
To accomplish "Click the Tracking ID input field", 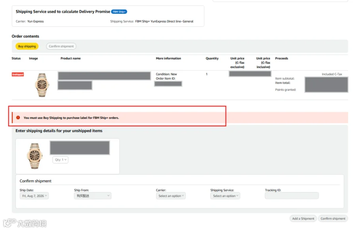I will [x=291, y=196].
